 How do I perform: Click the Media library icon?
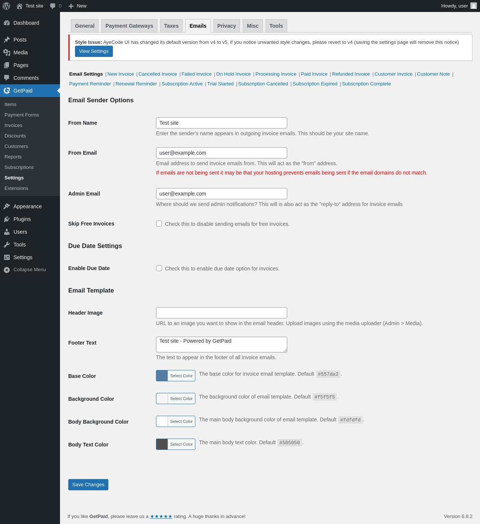pos(7,52)
